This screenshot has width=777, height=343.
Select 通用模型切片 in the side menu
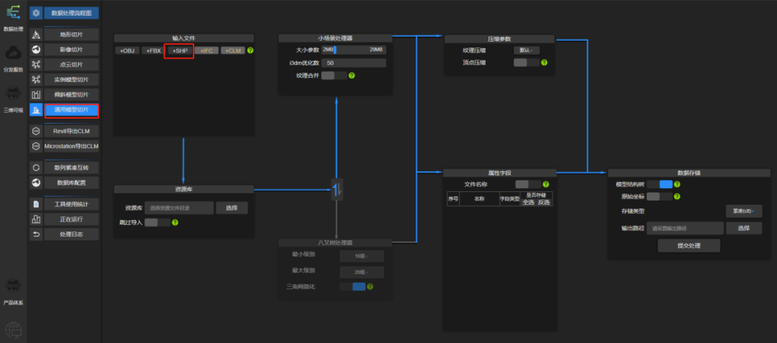point(71,111)
